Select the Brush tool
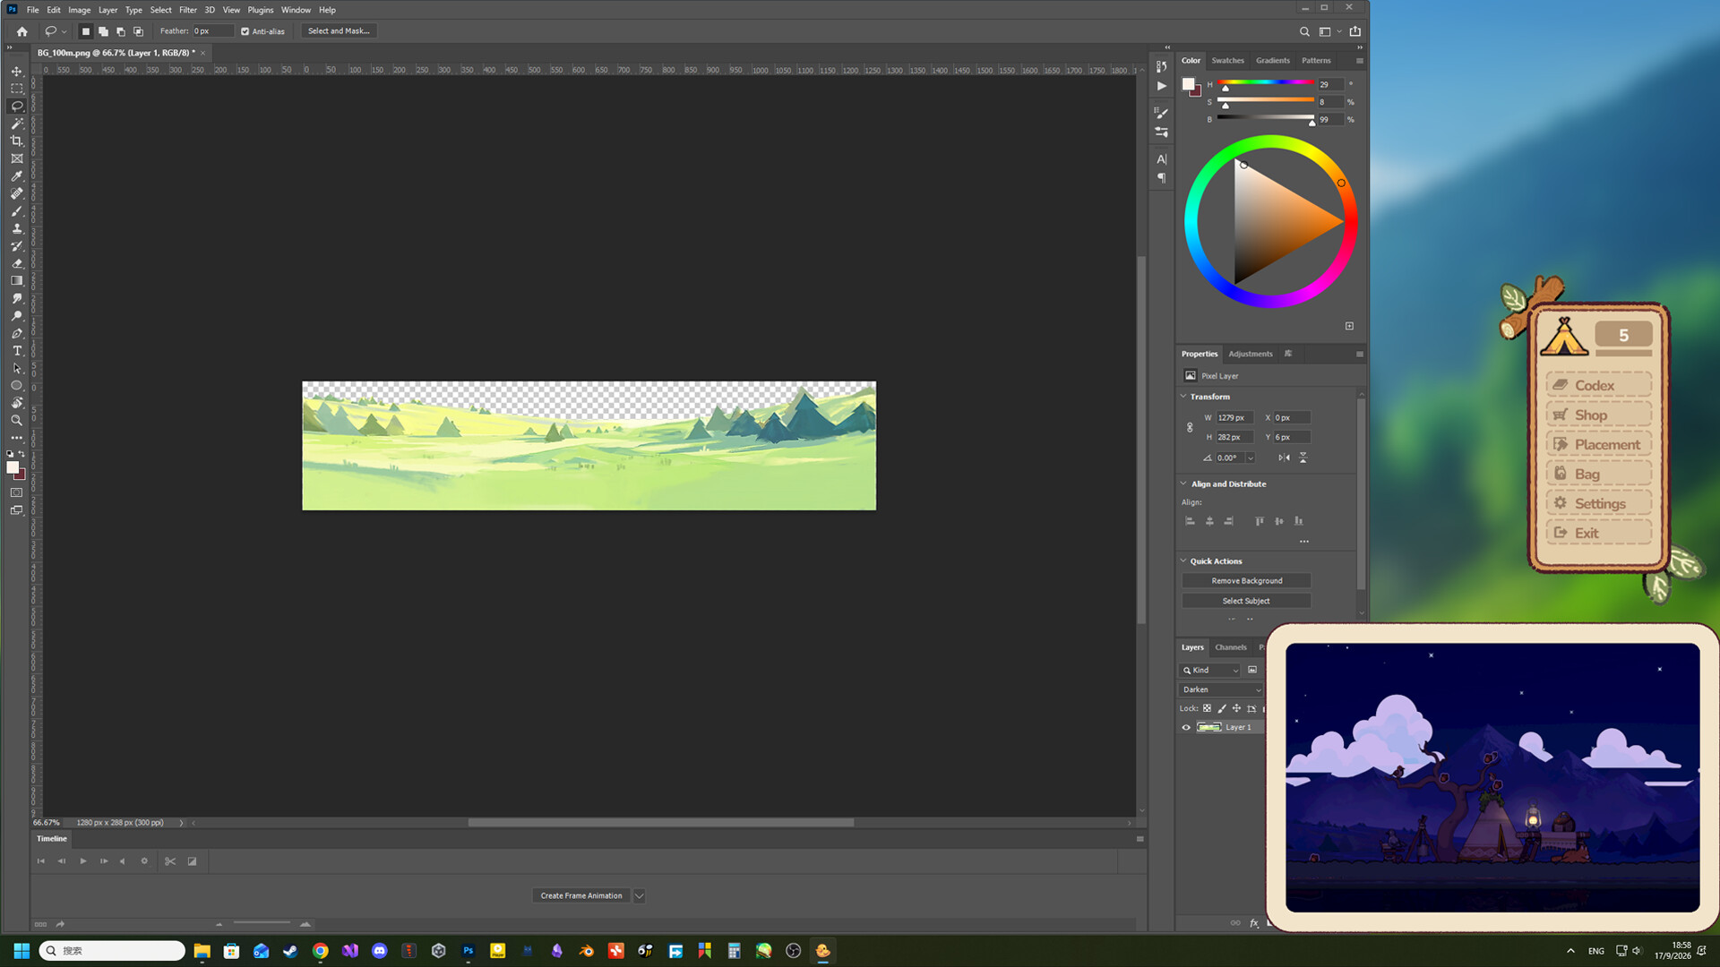The width and height of the screenshot is (1720, 967). pos(16,211)
